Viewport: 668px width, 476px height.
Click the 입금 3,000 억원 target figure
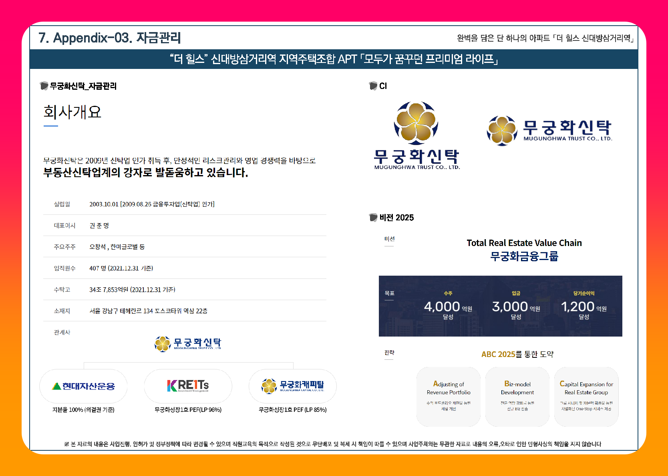click(x=516, y=306)
